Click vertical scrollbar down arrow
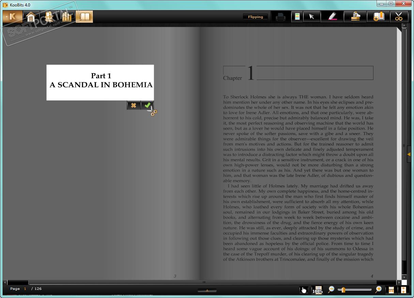Image resolution: width=414 pixels, height=298 pixels. 404,277
